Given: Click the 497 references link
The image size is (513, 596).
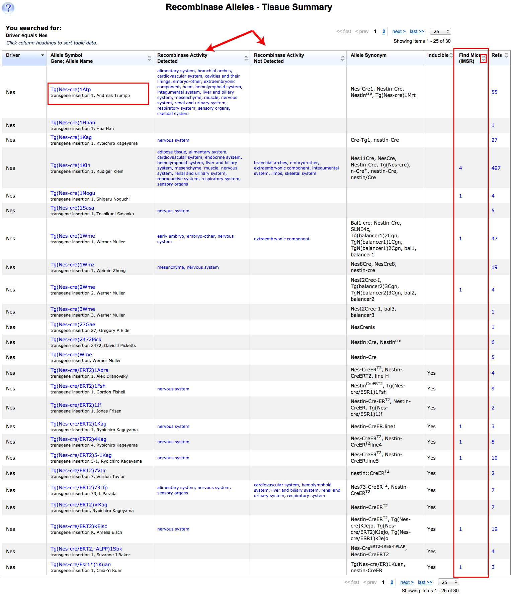Looking at the screenshot, I should point(496,168).
